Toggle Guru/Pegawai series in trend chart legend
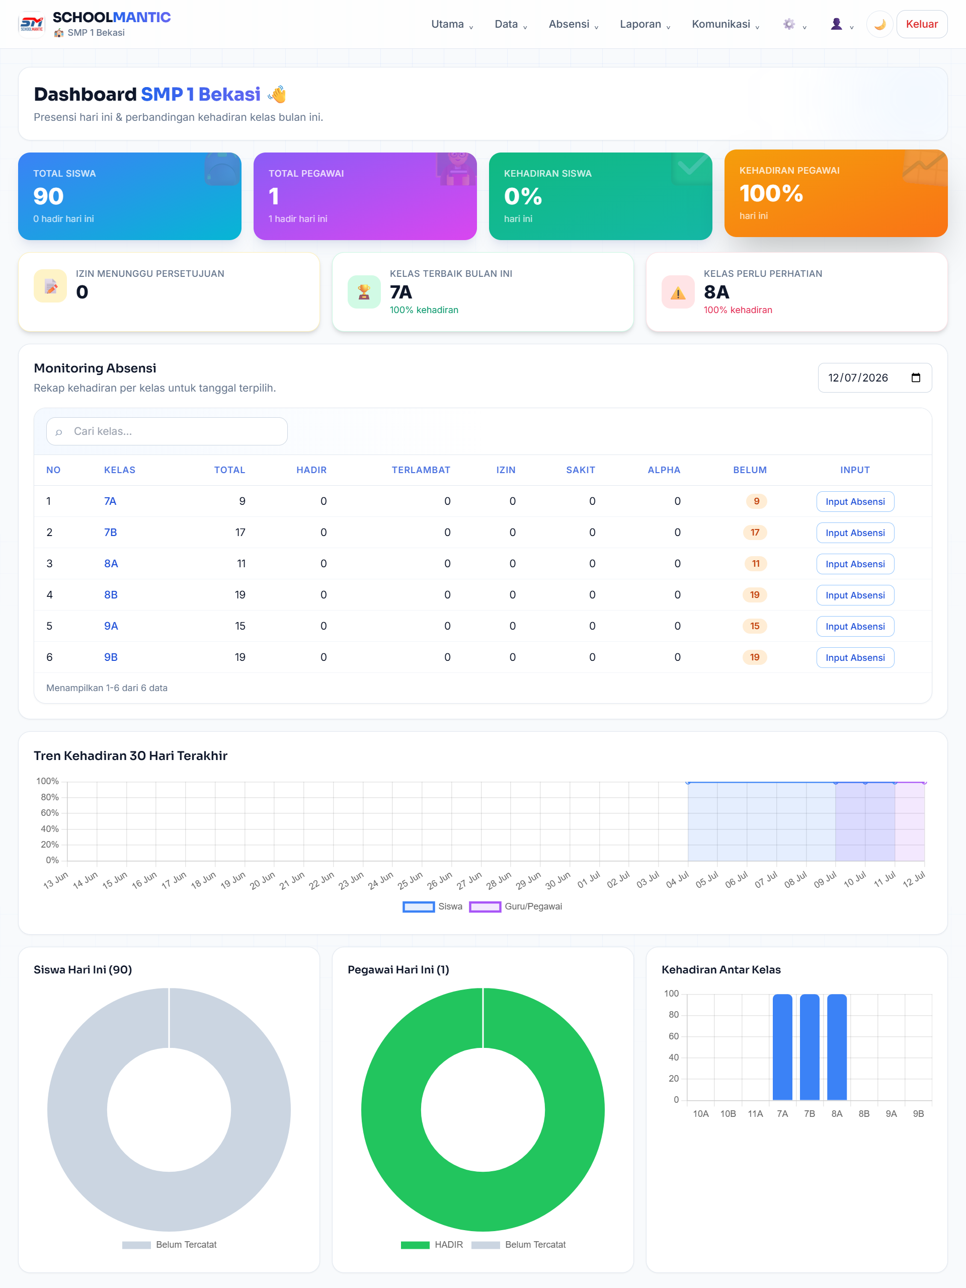 (x=516, y=906)
